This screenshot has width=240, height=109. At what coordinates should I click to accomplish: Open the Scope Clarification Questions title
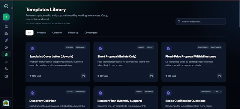click(185, 101)
